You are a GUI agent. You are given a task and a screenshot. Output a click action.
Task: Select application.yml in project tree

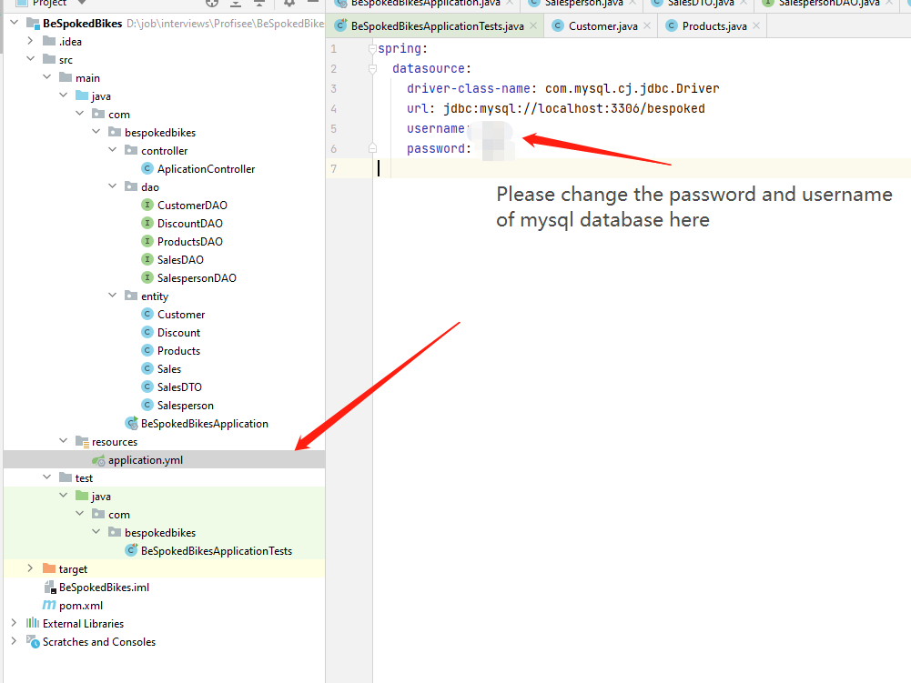coord(164,460)
